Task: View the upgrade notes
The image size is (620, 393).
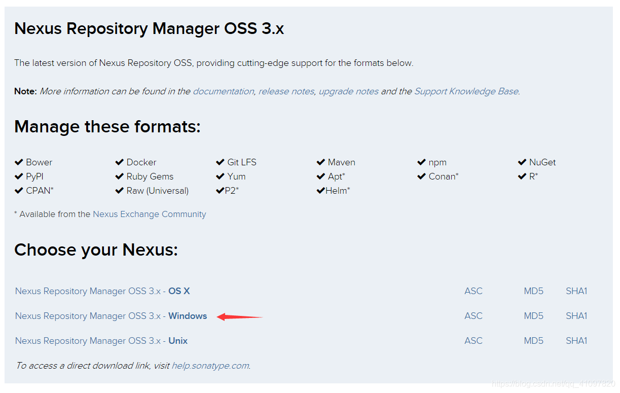Action: coord(348,91)
